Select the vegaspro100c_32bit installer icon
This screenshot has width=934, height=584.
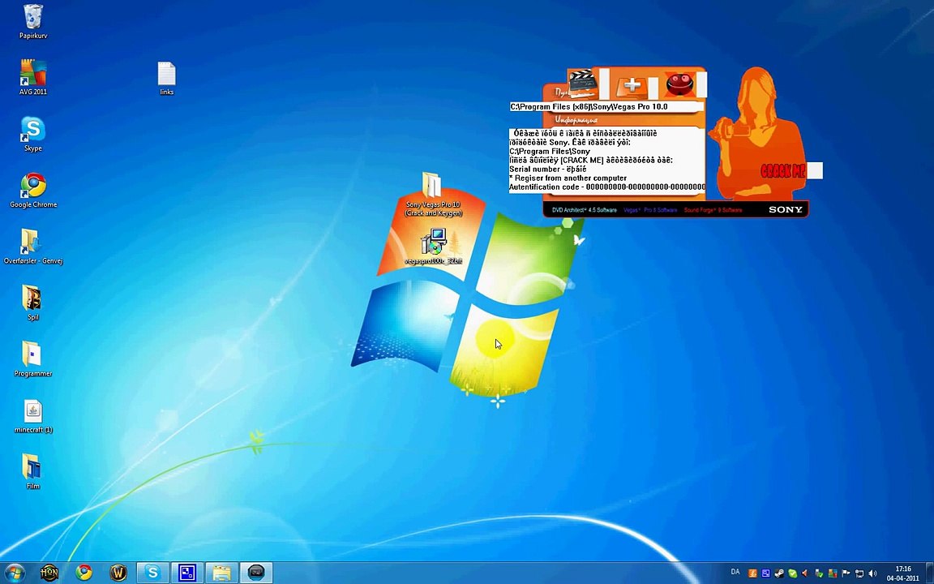(434, 246)
